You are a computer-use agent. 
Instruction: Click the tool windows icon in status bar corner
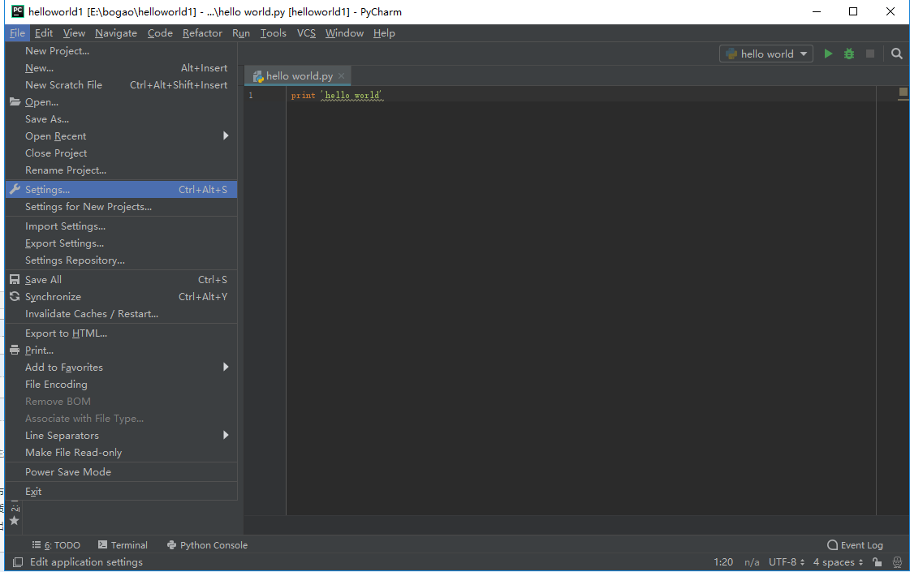click(18, 562)
